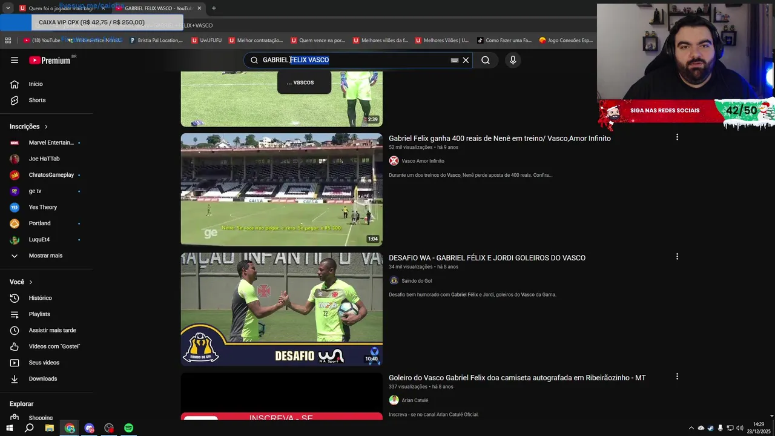Start voice search with microphone icon
The image size is (775, 436).
[x=513, y=60]
